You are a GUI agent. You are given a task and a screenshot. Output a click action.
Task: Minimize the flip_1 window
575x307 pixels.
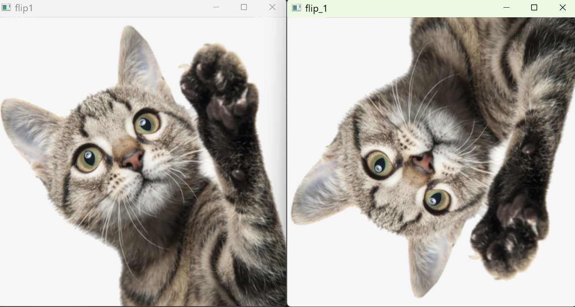pyautogui.click(x=506, y=8)
